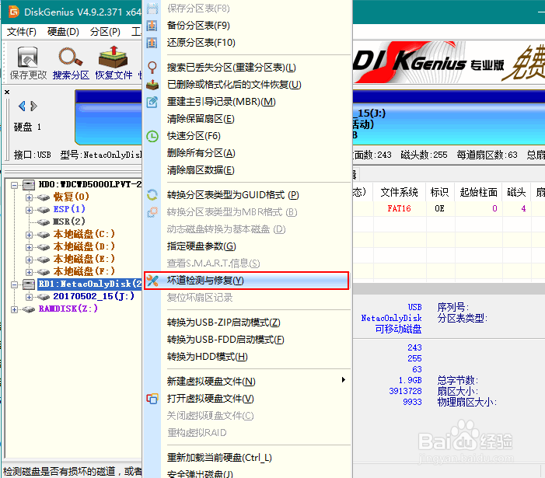This screenshot has height=478, width=545.
Task: Click the deleted file recovery icon in menu
Action: coord(152,85)
